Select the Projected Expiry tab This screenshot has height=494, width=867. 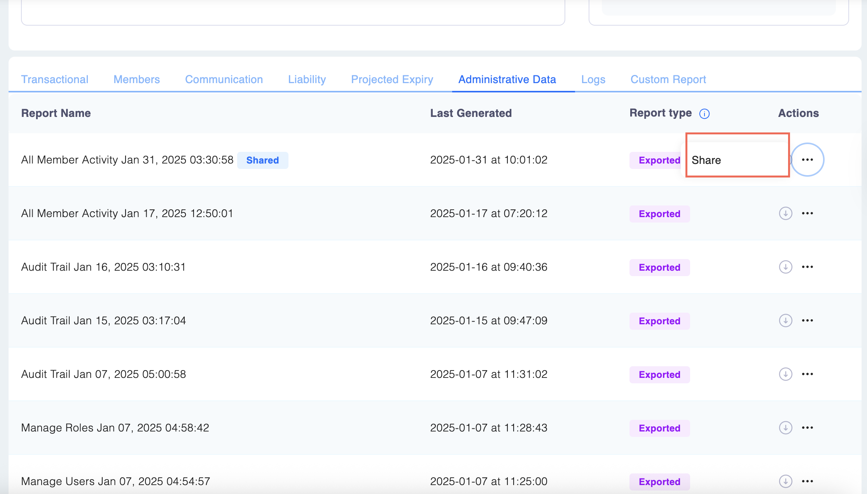click(392, 80)
